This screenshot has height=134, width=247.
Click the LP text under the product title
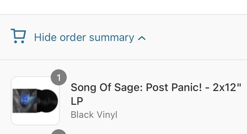pos(77,101)
